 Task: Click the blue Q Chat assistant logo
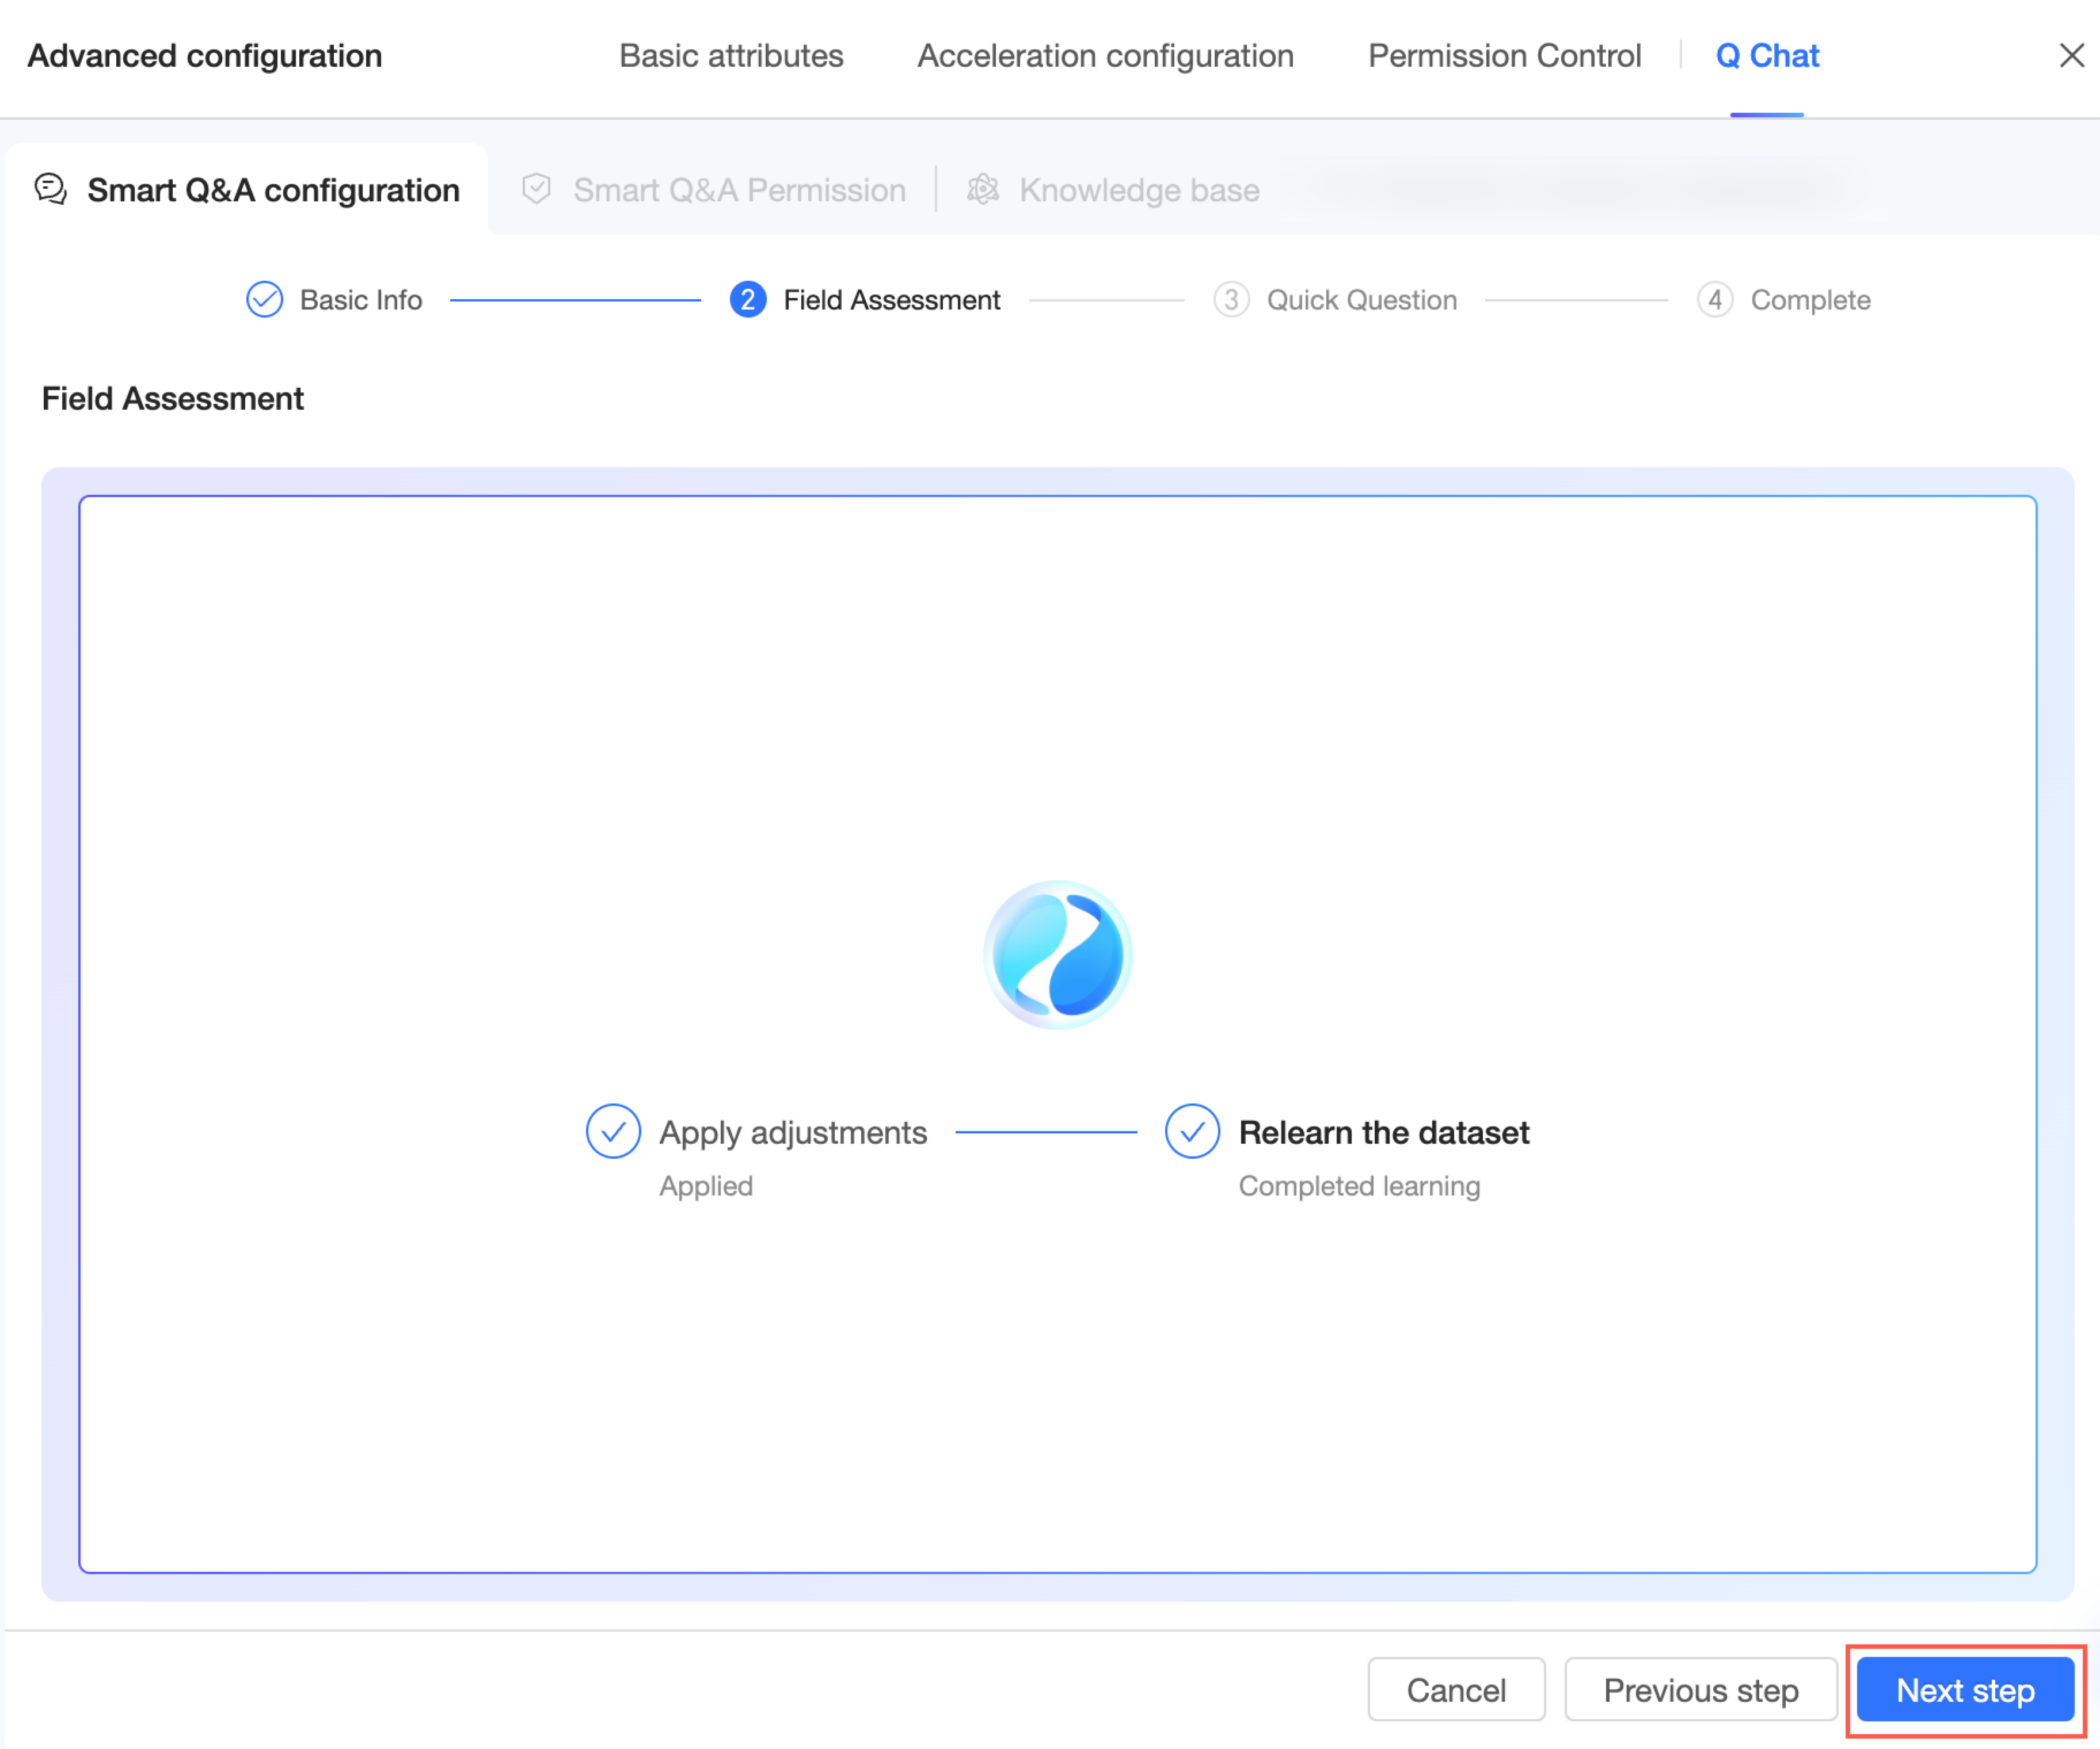tap(1058, 956)
